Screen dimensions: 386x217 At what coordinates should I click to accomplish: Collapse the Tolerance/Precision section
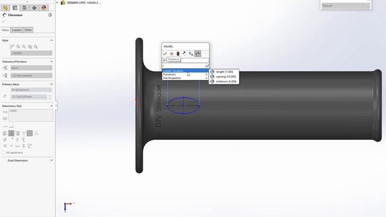[51, 61]
